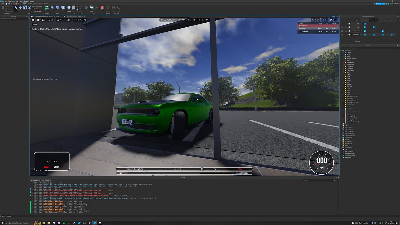
Task: Toggle the Join Surfaces checkbox
Action: [x=33, y=11]
